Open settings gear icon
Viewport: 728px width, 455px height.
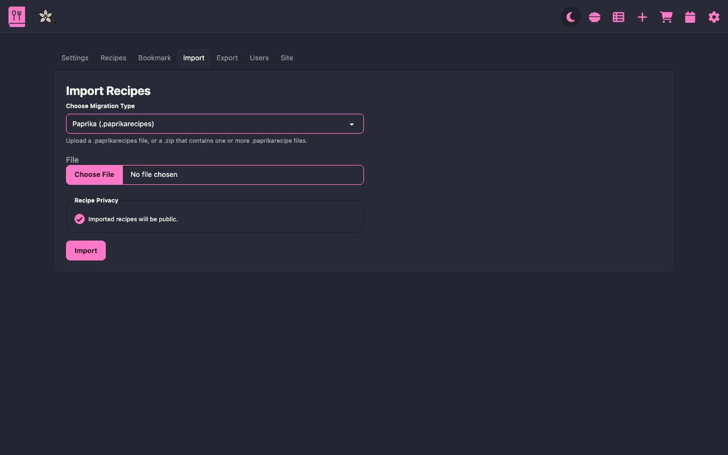click(x=714, y=17)
